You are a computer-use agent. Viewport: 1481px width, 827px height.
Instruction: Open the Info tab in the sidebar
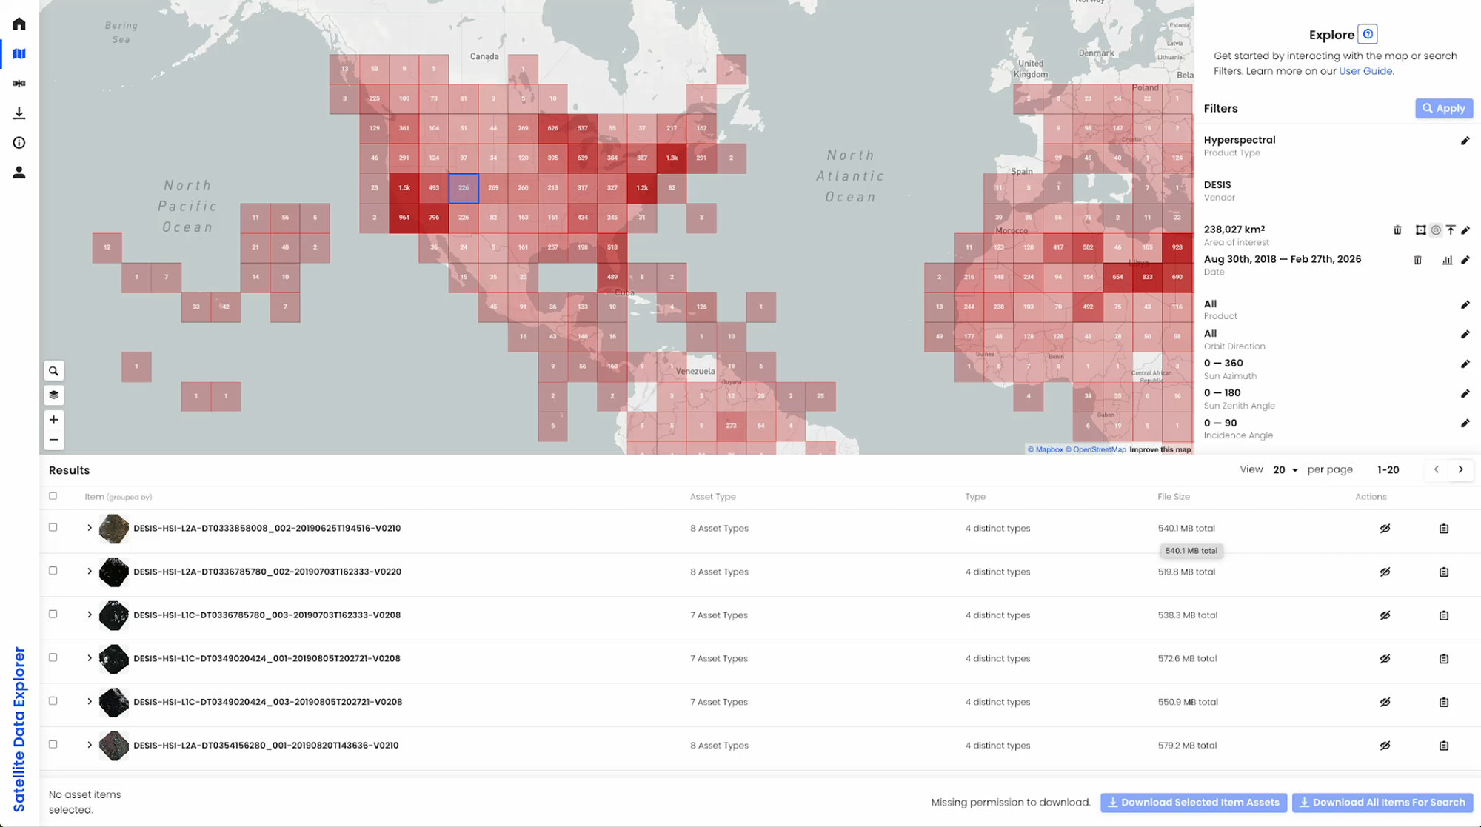tap(19, 142)
